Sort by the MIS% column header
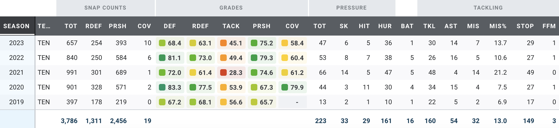The height and width of the screenshot is (128, 559). (x=498, y=26)
